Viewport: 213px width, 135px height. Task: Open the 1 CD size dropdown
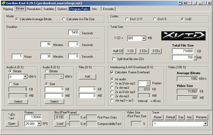[x=144, y=38]
